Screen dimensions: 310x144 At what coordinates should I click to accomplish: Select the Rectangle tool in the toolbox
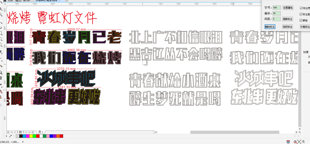click(1, 33)
